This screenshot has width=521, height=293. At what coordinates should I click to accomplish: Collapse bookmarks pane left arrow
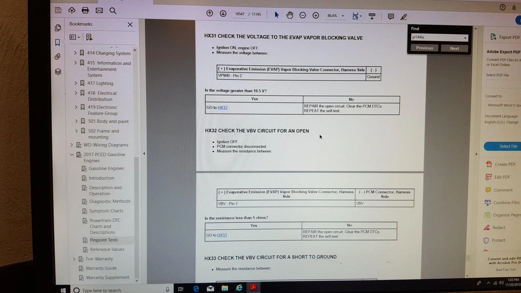[x=144, y=154]
